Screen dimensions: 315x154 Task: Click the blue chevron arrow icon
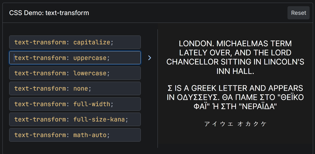coord(150,58)
